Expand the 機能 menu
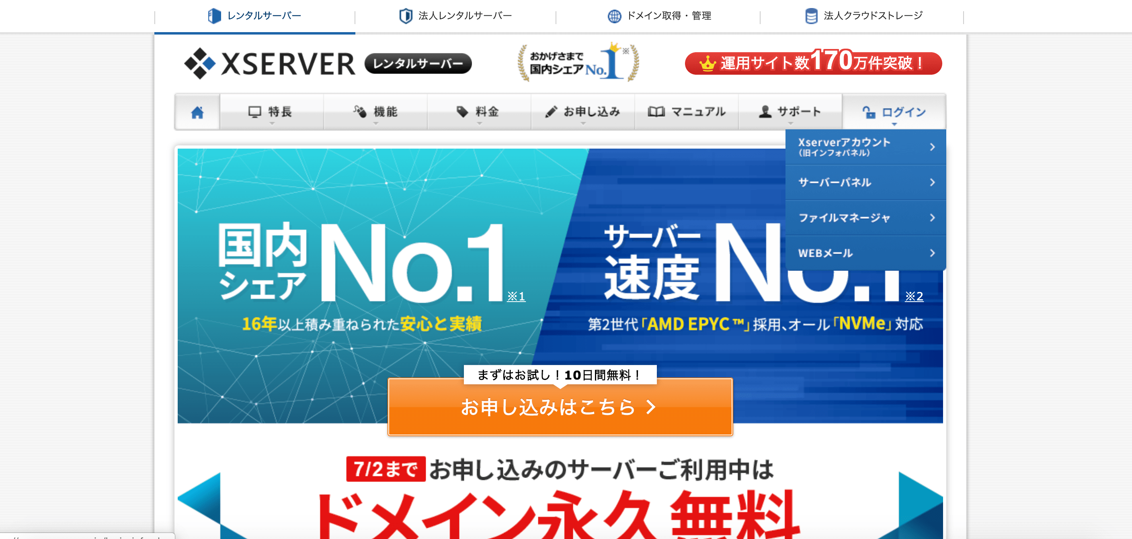Viewport: 1132px width, 539px height. (375, 112)
